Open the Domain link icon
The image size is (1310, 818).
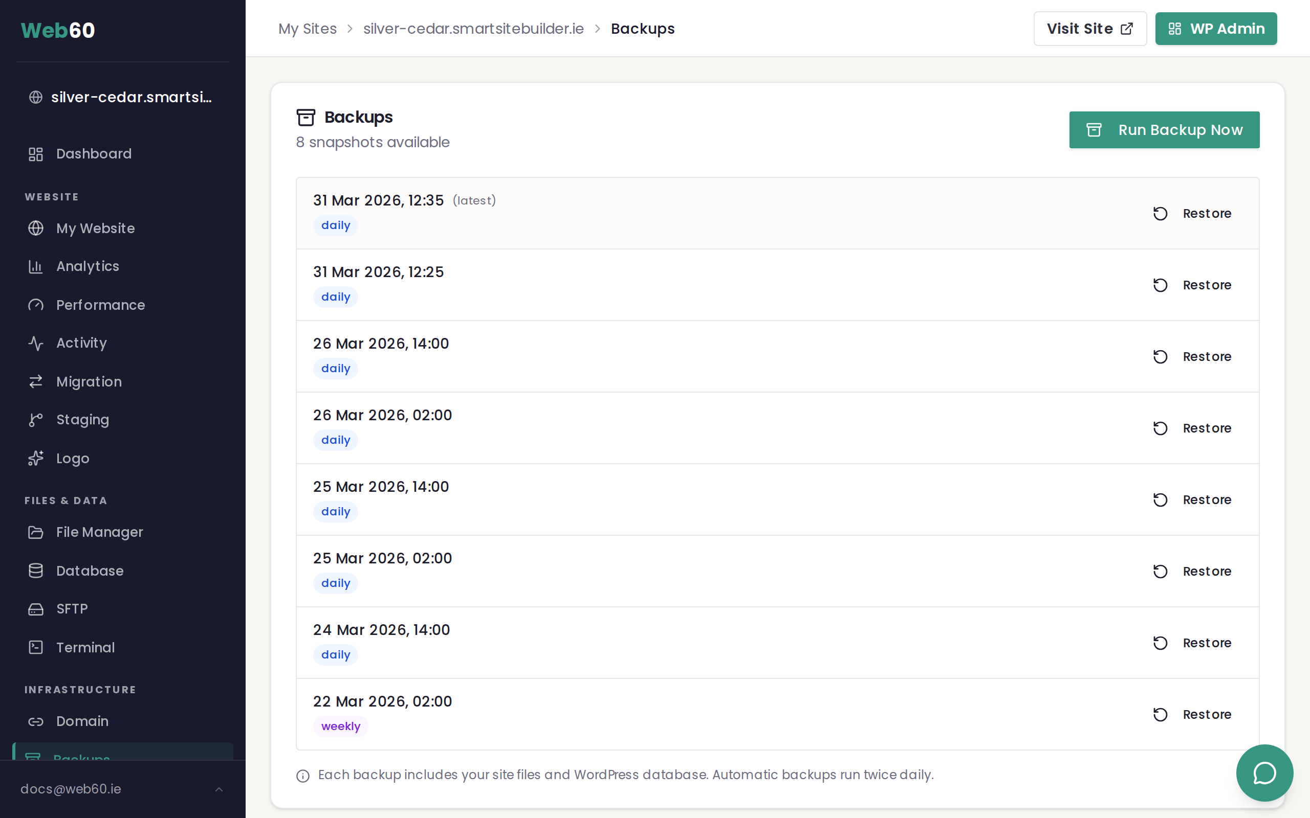tap(36, 721)
